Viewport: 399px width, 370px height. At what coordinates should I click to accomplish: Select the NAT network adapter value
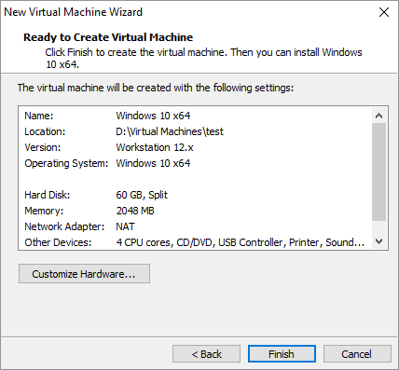[125, 226]
